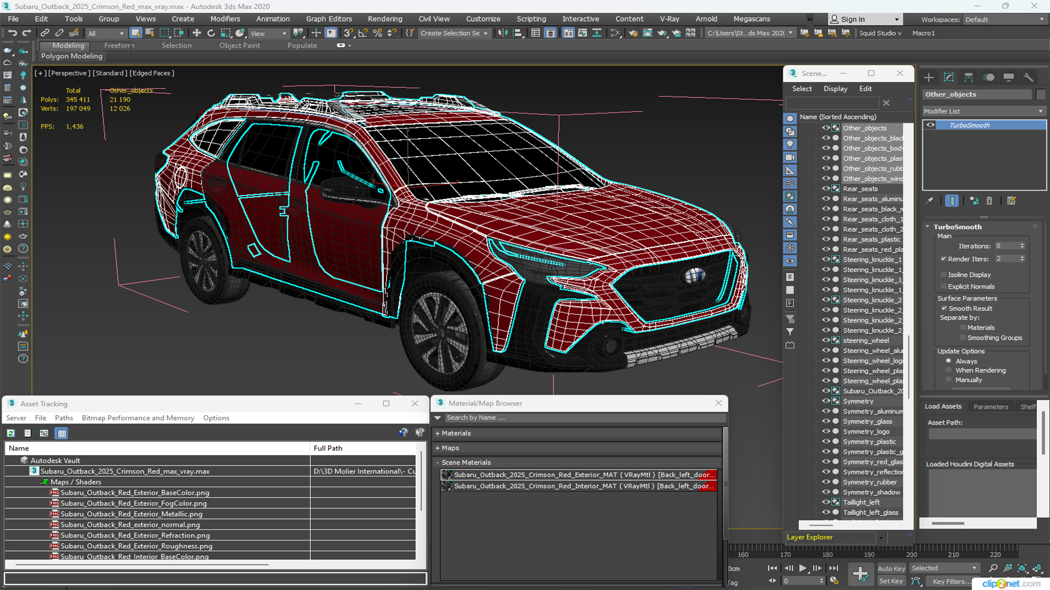Activate the Select Object tool
The image size is (1050, 590).
coord(136,33)
